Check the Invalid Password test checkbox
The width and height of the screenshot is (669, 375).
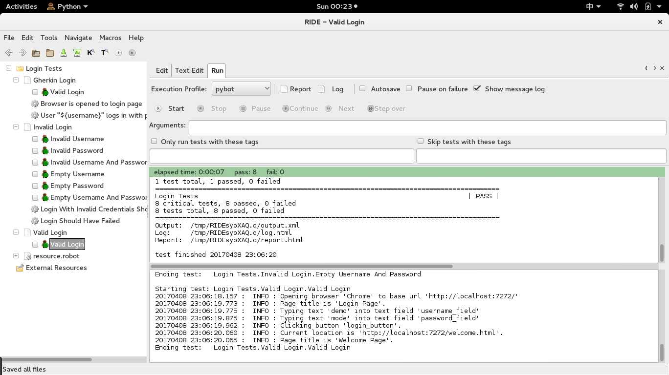[x=35, y=150]
